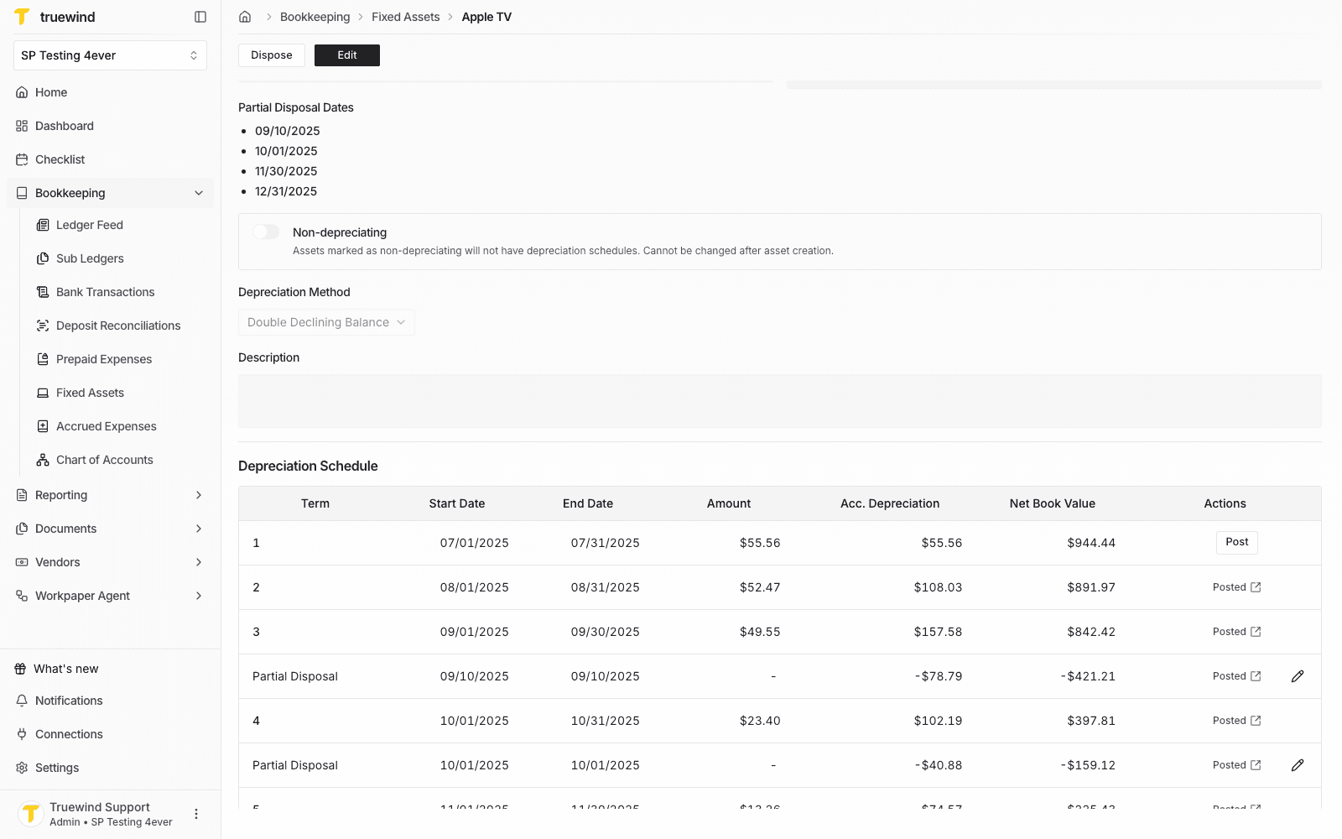Screen dimensions: 1342x839
Task: Expand the Workpaper Agent chevron
Action: 199,596
